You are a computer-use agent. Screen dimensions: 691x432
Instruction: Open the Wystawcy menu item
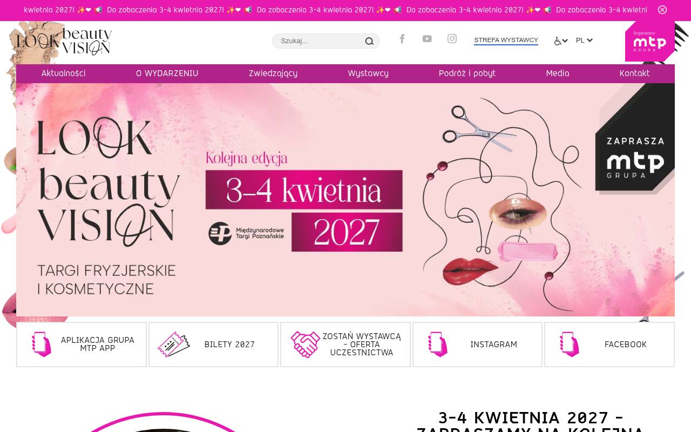[x=368, y=73]
